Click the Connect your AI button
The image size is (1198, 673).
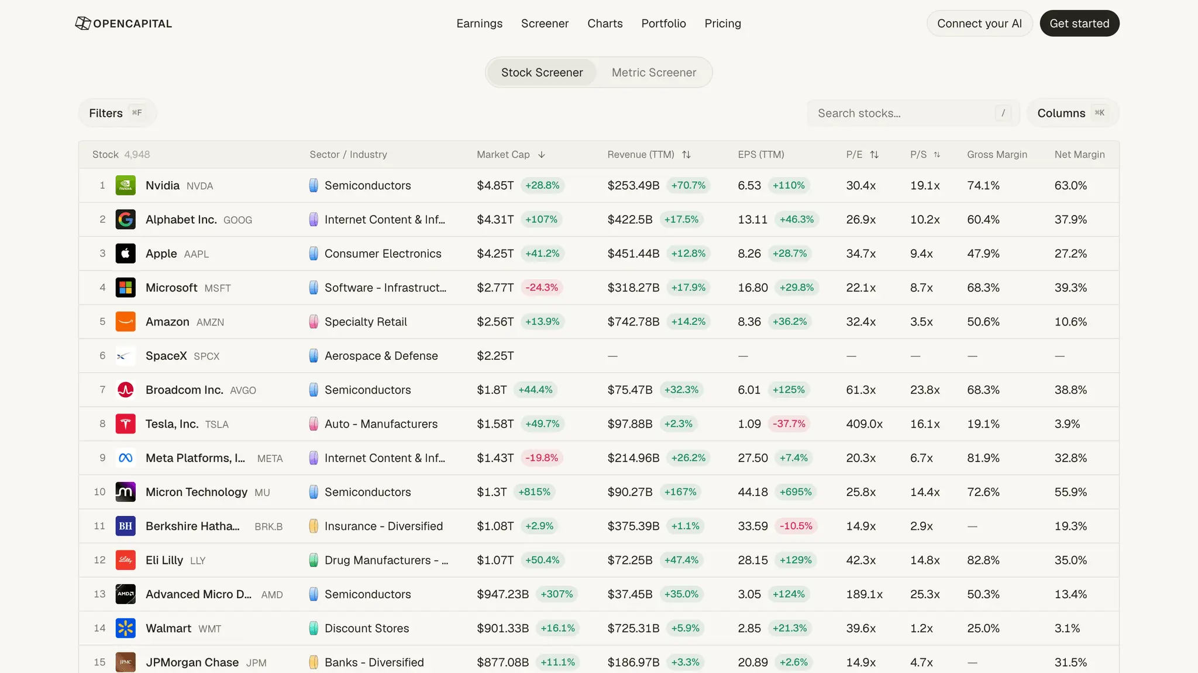pyautogui.click(x=979, y=23)
